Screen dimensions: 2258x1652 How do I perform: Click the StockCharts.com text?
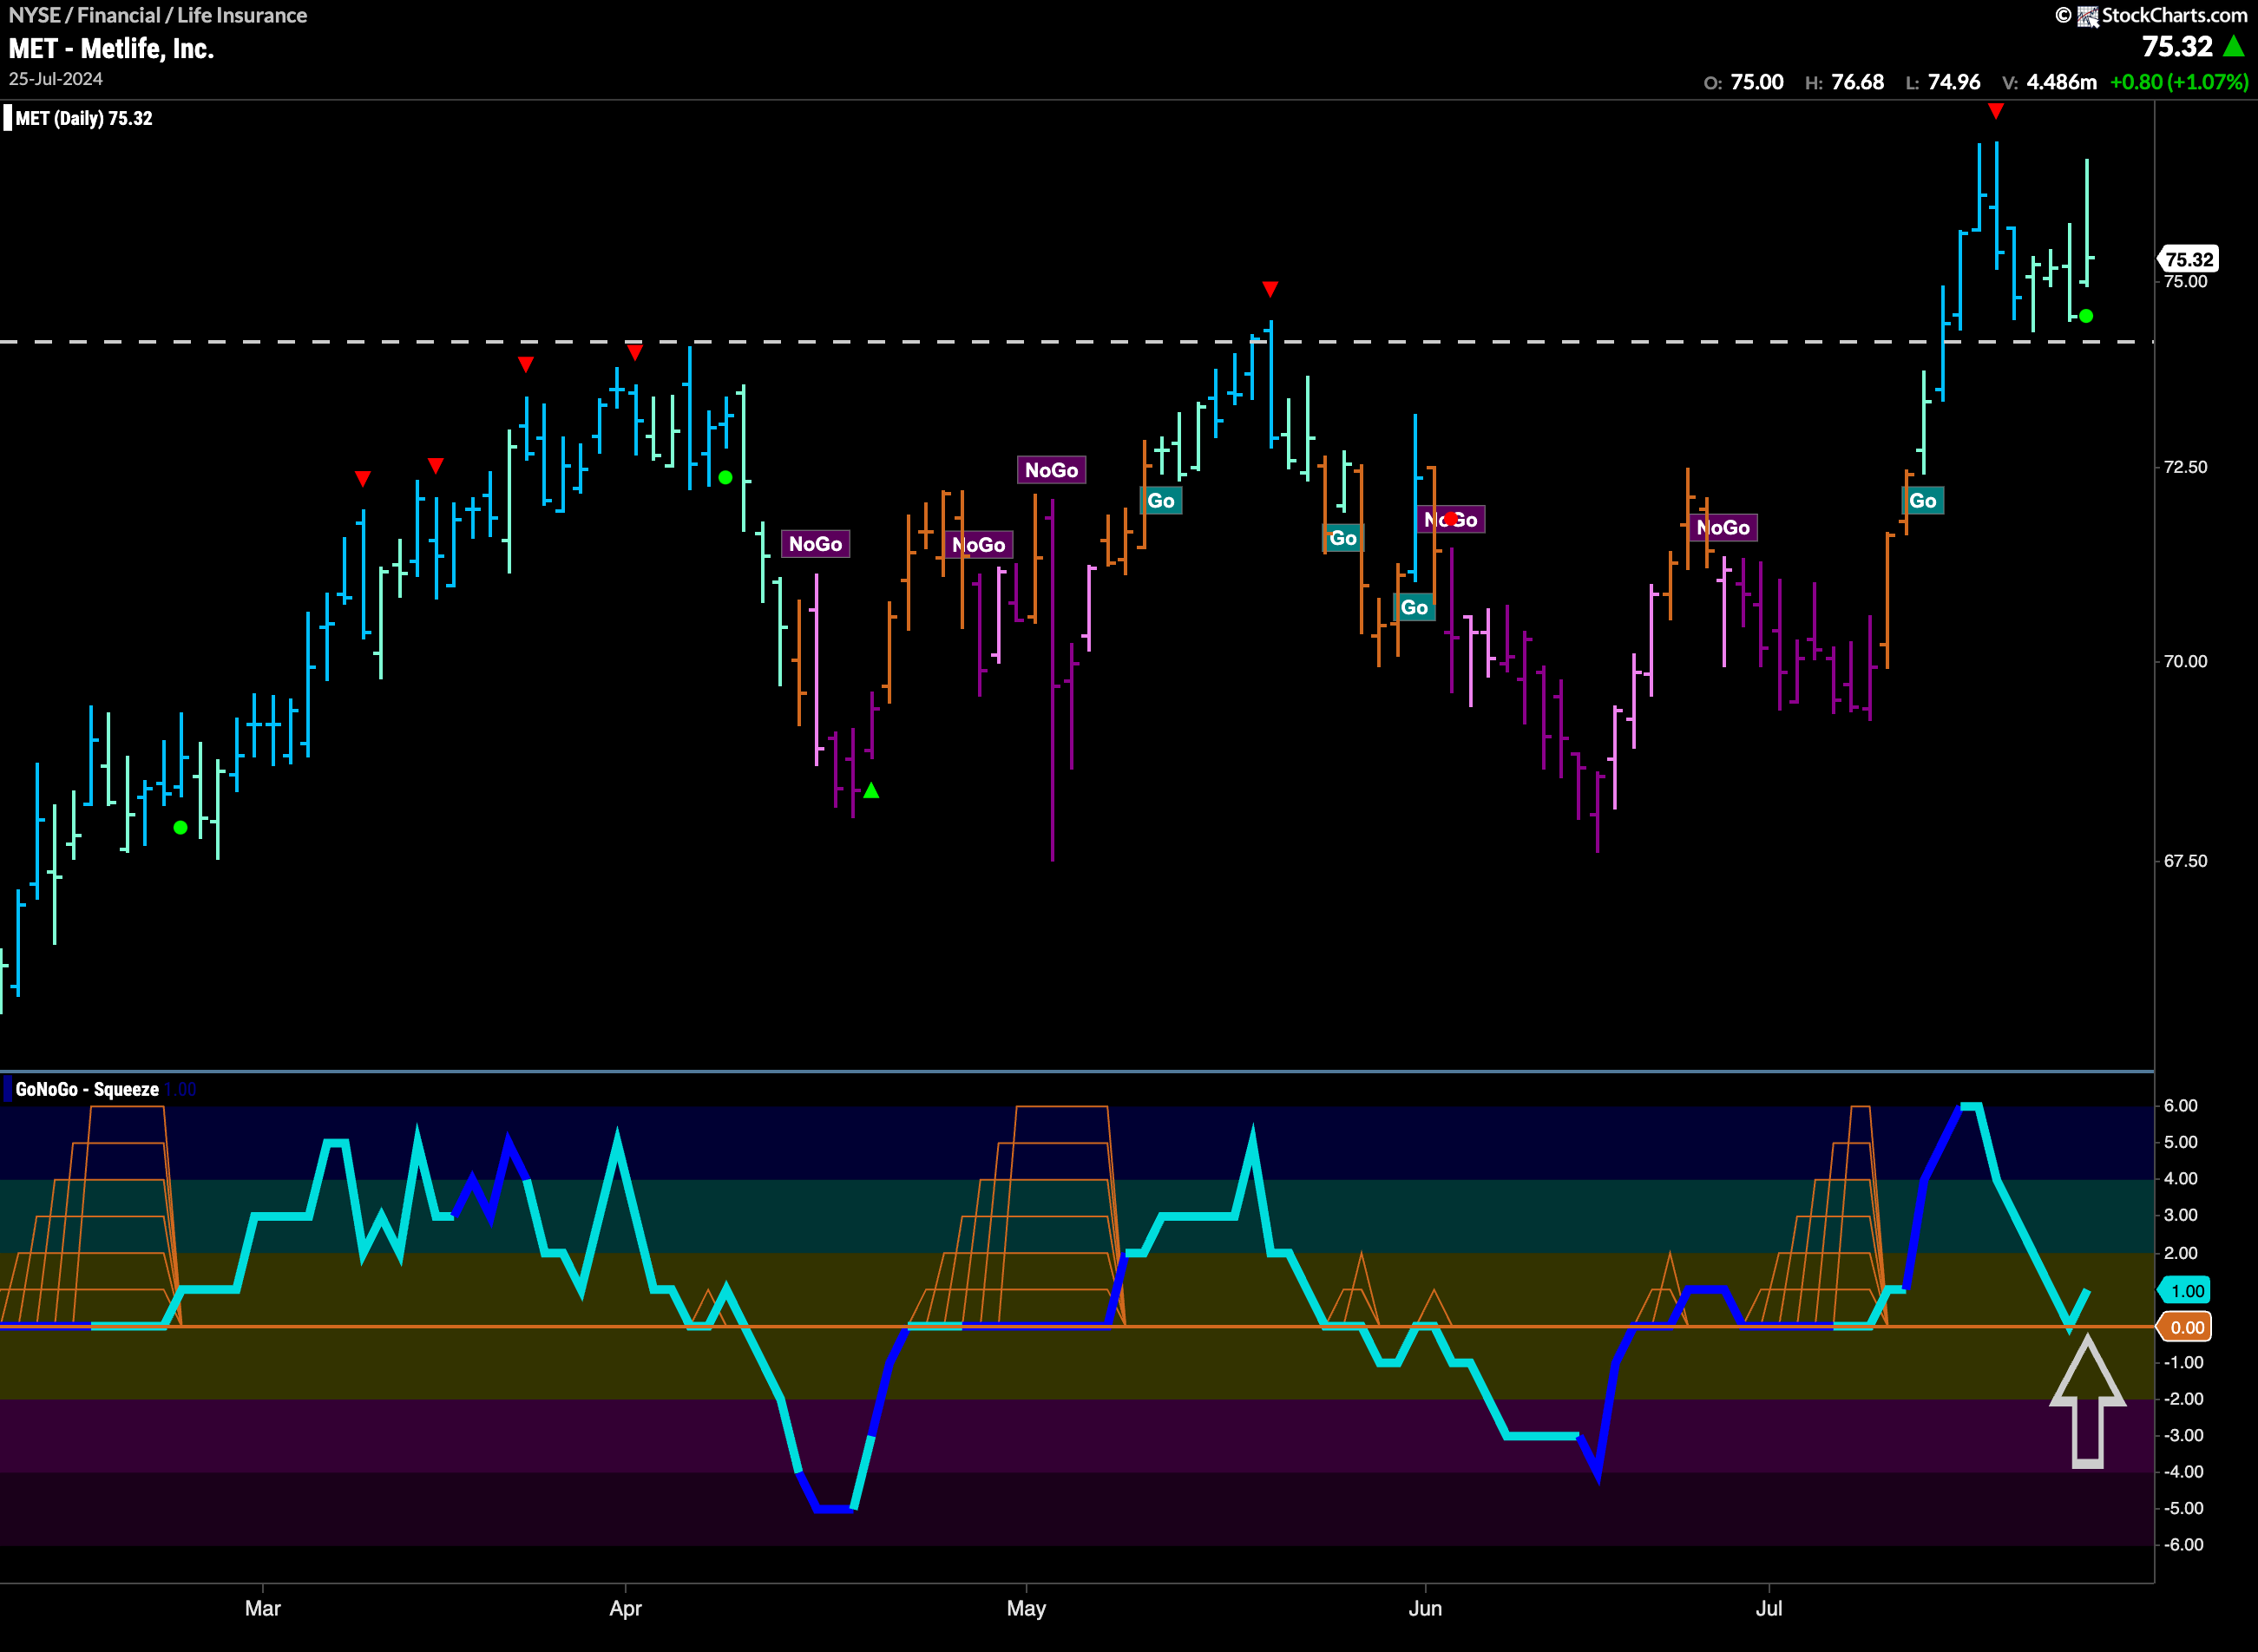(2174, 15)
